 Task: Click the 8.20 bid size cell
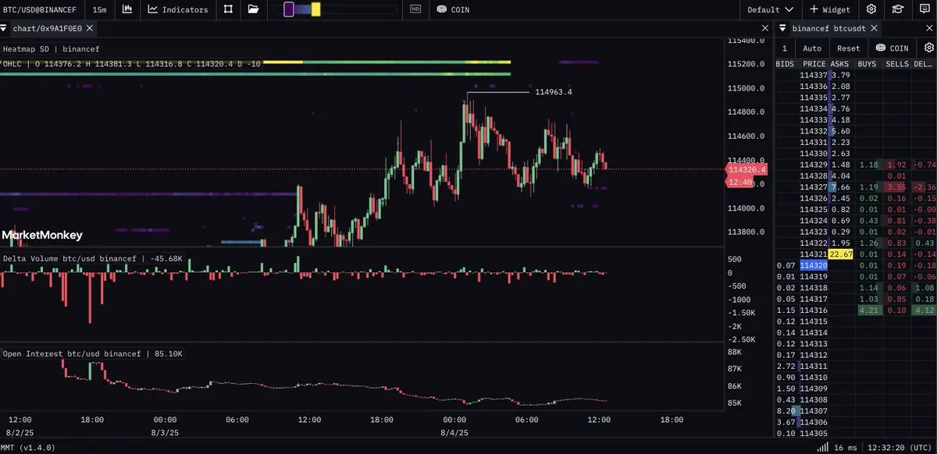click(786, 410)
